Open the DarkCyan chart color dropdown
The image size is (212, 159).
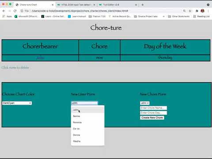pyautogui.click(x=17, y=103)
